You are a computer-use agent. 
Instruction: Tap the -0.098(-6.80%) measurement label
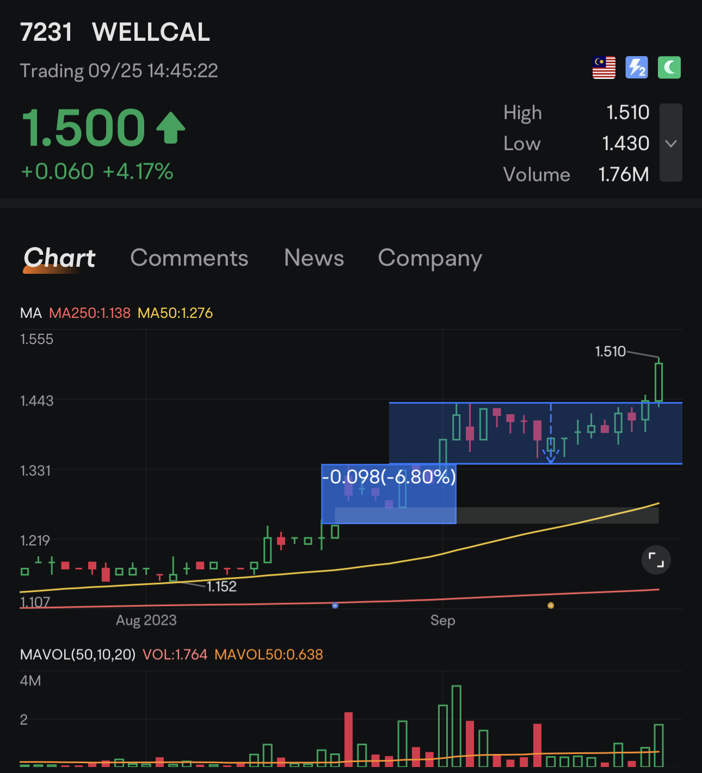pyautogui.click(x=389, y=477)
